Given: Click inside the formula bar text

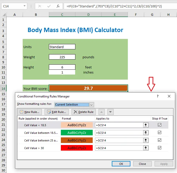Looking at the screenshot, I should coord(114,6).
